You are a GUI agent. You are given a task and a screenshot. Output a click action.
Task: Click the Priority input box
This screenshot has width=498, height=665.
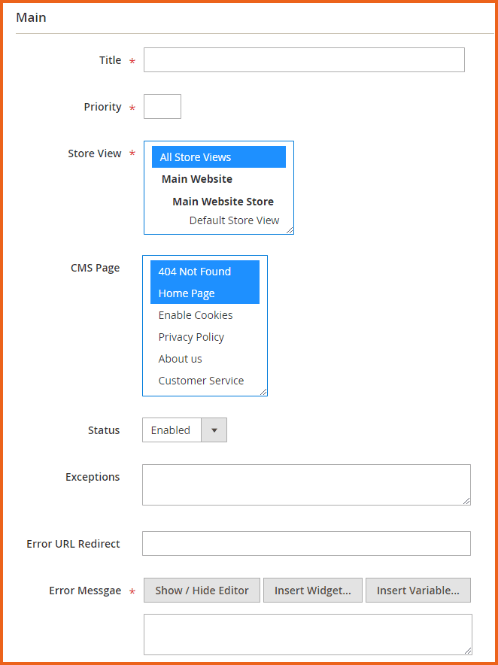[162, 107]
